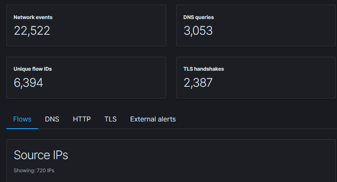Show the External alerts tab
This screenshot has height=182, width=337.
coord(153,119)
